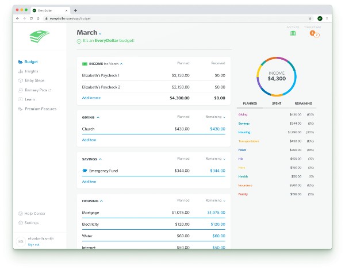This screenshot has width=345, height=270.
Task: Click the green budget checkmark icon
Action: click(x=79, y=41)
